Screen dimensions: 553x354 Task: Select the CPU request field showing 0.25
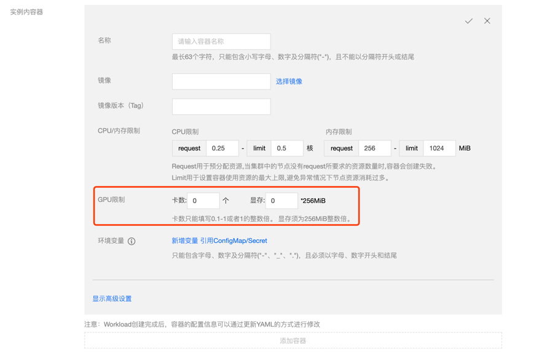pyautogui.click(x=222, y=148)
